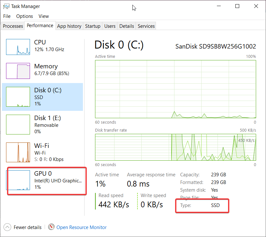Click the Read speed 442 KB/s value
Viewport: 266px width, 237px height.
coord(114,204)
